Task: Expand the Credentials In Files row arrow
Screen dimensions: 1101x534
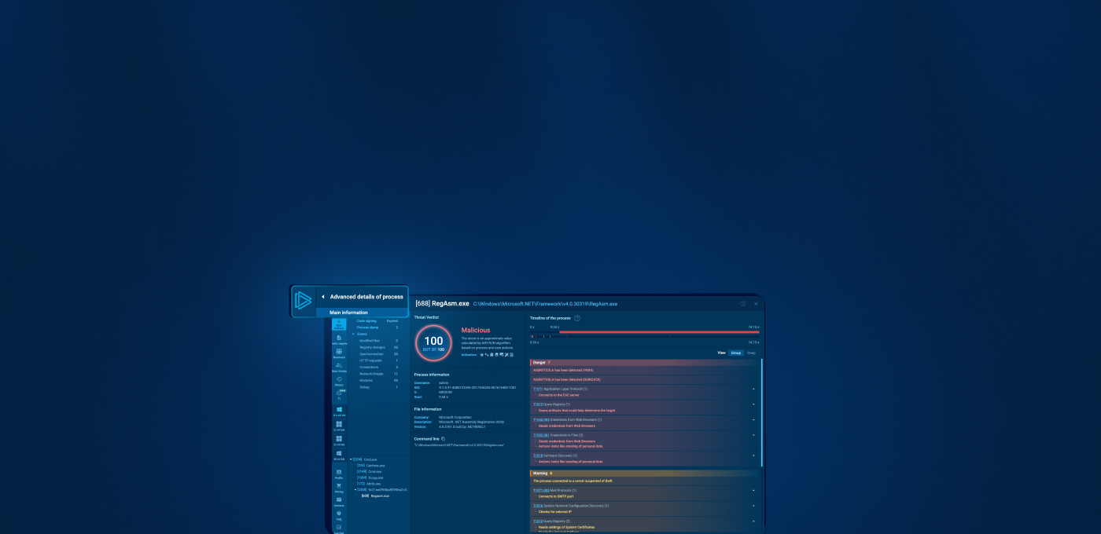Action: coord(753,435)
